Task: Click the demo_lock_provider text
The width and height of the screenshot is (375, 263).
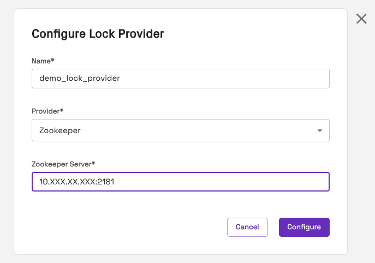Action: 79,79
